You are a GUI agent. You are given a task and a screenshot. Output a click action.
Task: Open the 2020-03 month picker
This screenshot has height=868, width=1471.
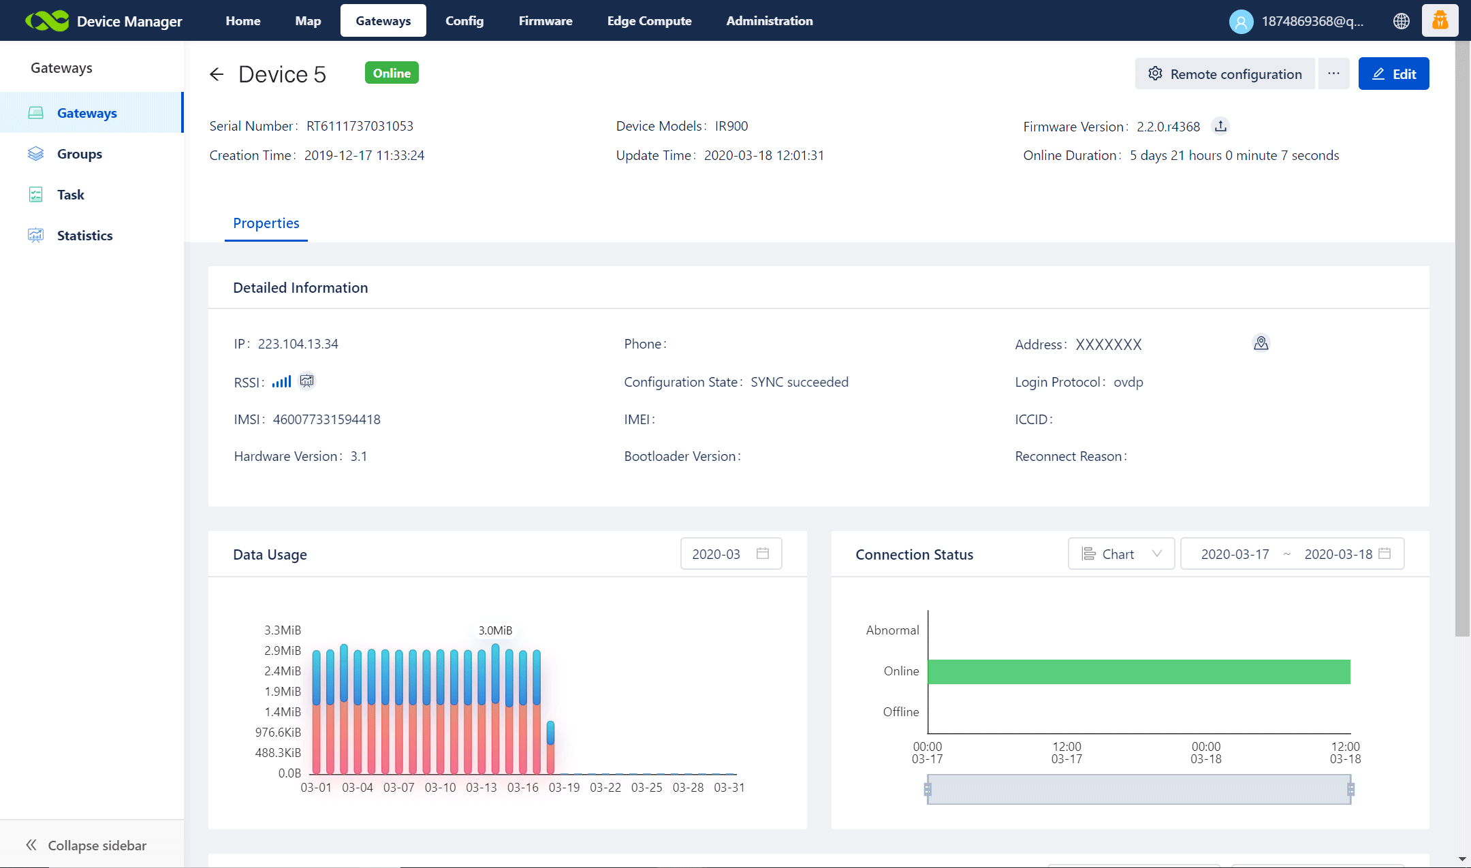[x=730, y=554]
